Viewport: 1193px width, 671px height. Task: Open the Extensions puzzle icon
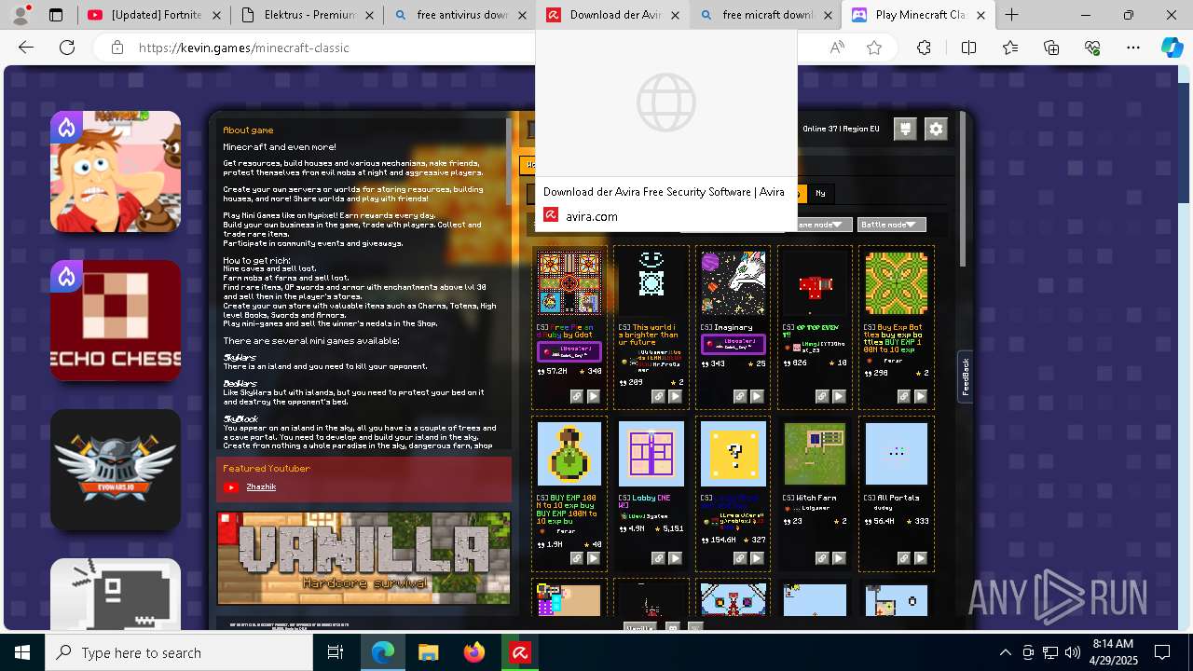coord(924,48)
